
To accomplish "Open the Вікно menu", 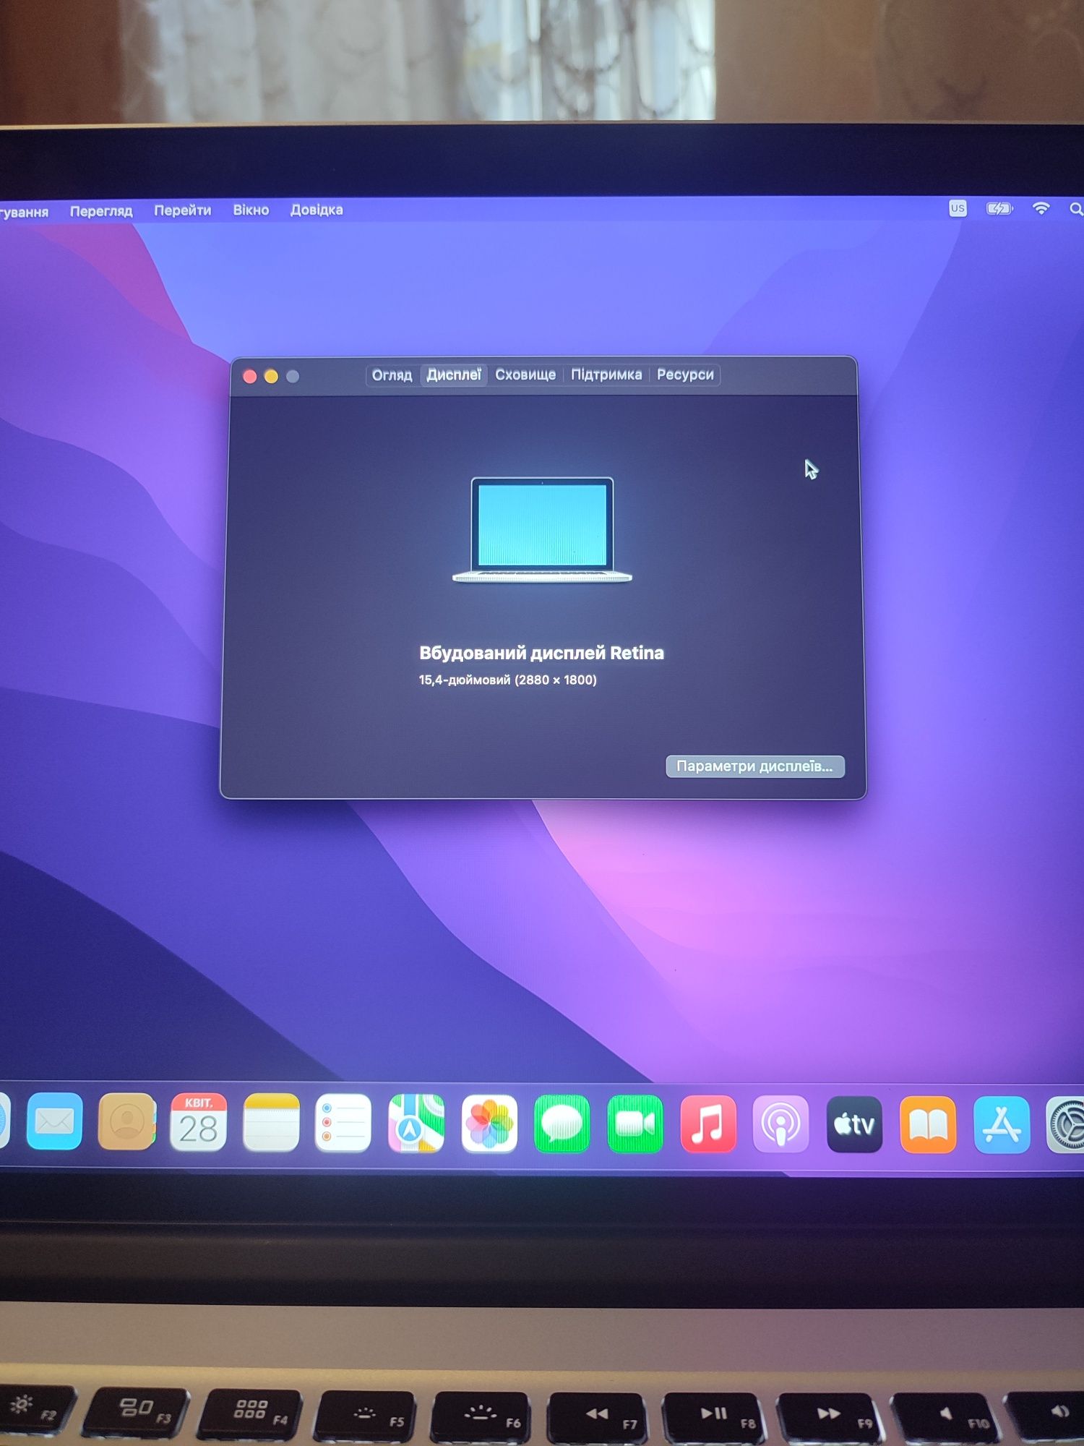I will (x=251, y=210).
